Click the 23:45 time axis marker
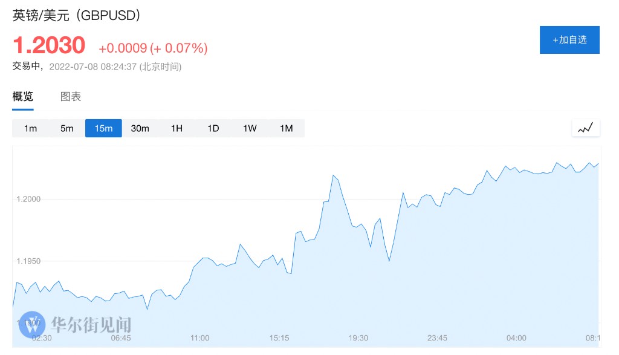 click(437, 338)
